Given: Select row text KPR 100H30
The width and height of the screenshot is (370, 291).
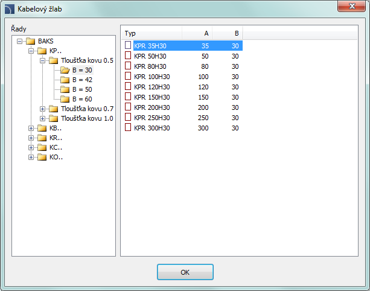Looking at the screenshot, I should point(152,77).
